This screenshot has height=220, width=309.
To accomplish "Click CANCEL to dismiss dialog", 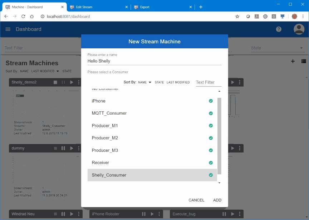I will click(196, 200).
